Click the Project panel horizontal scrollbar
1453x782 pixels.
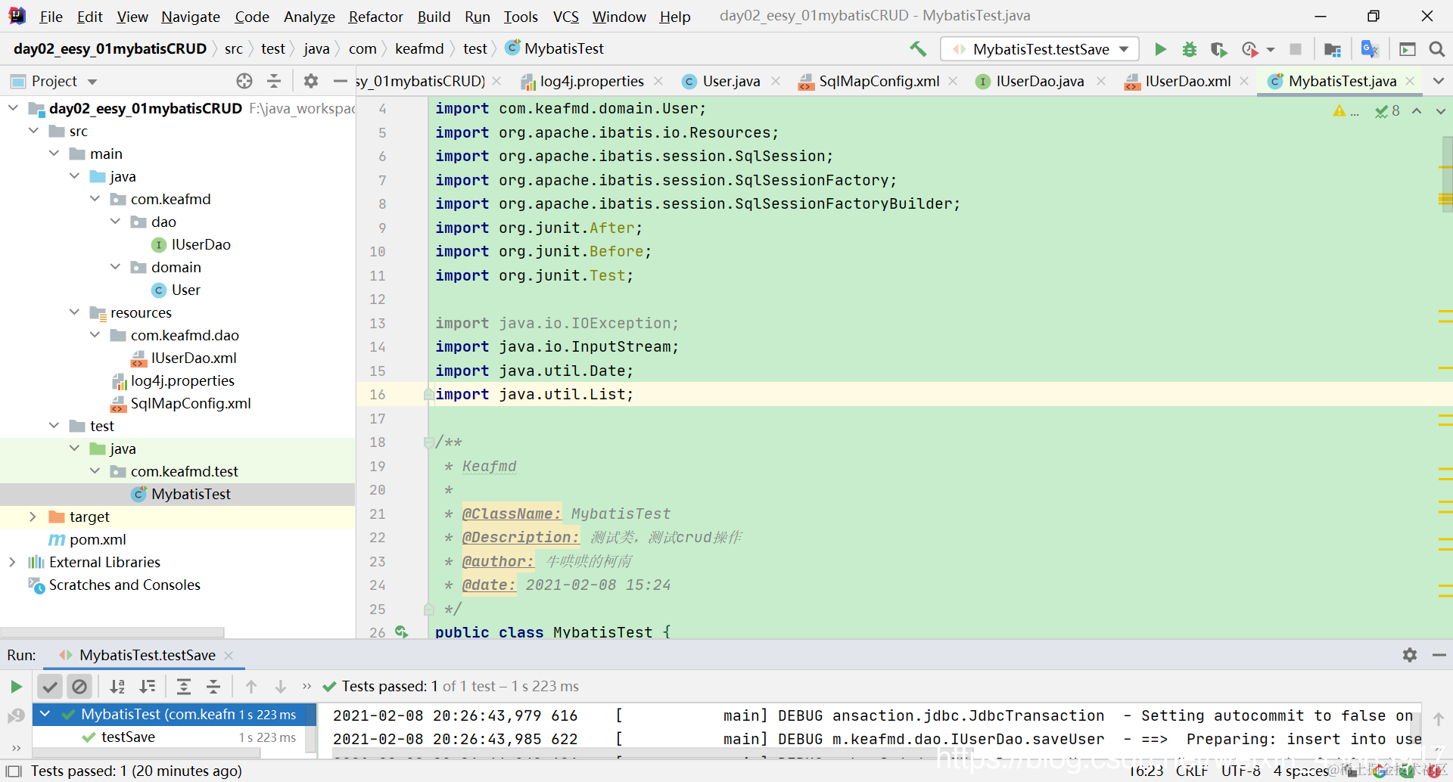click(112, 631)
